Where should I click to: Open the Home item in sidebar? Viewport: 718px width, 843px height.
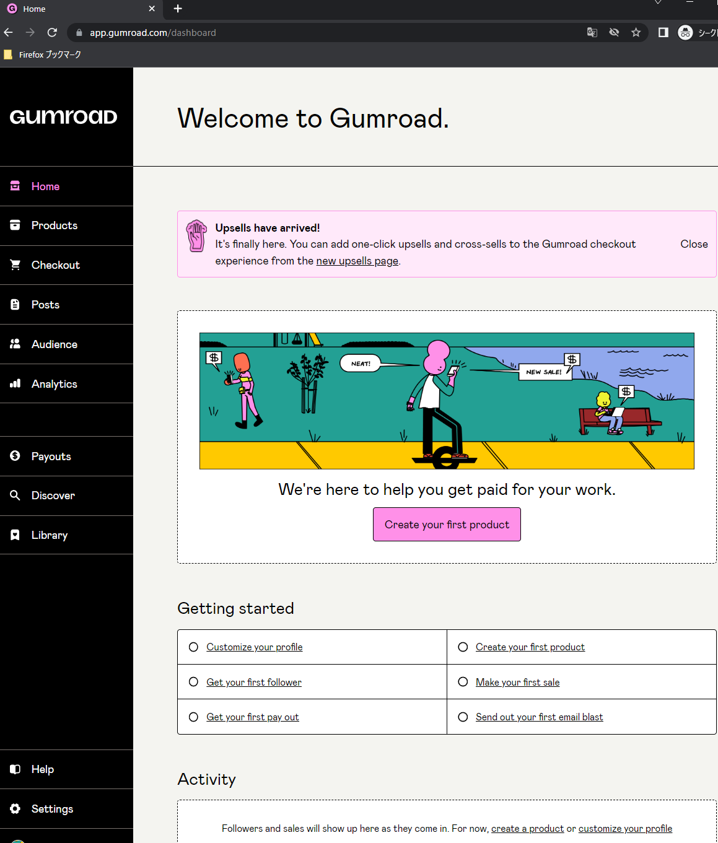pos(45,186)
